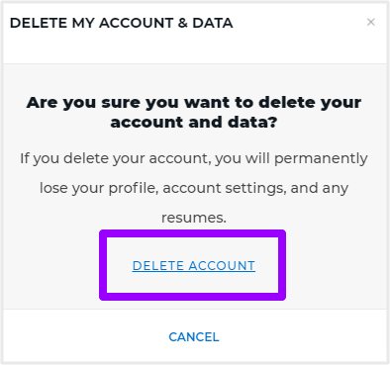The image size is (390, 365).
Task: Select the underlined blue Delete Account text
Action: click(x=194, y=266)
